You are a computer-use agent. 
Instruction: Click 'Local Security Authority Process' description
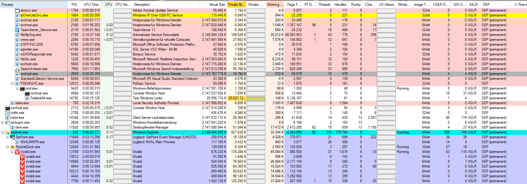(x=156, y=103)
